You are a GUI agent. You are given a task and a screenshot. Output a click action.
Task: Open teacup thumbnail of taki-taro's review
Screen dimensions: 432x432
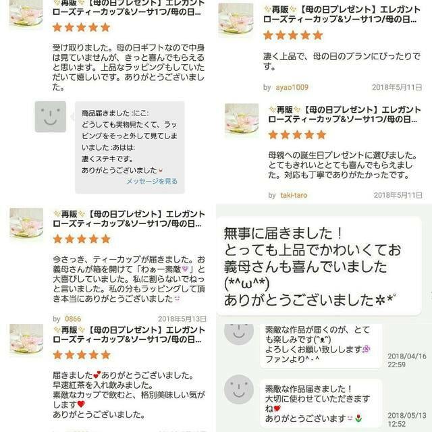pyautogui.click(x=242, y=119)
